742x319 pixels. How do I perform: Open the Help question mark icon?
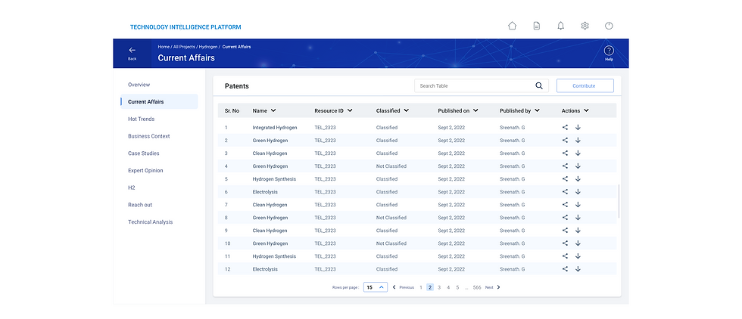(609, 51)
